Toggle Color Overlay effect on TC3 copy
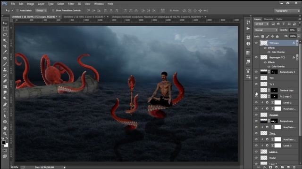The width and height of the screenshot is (302, 169). (269, 52)
